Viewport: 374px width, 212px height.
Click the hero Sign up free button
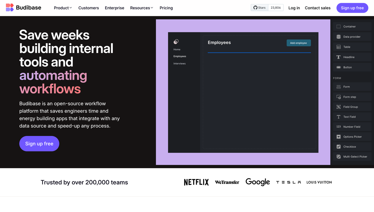(39, 144)
